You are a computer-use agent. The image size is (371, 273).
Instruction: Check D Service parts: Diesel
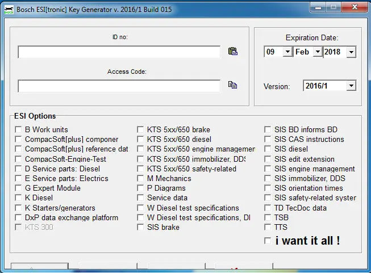[x=18, y=169]
